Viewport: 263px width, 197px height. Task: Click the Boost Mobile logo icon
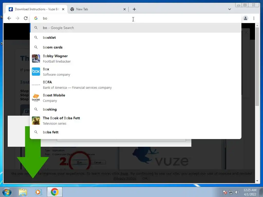click(36, 98)
